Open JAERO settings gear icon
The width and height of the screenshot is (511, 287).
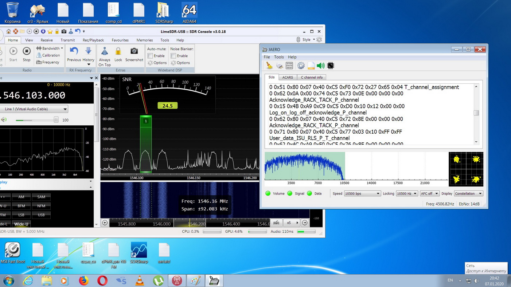tap(301, 66)
